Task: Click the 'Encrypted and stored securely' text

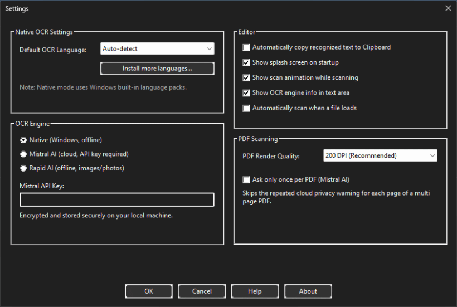Action: [96, 215]
